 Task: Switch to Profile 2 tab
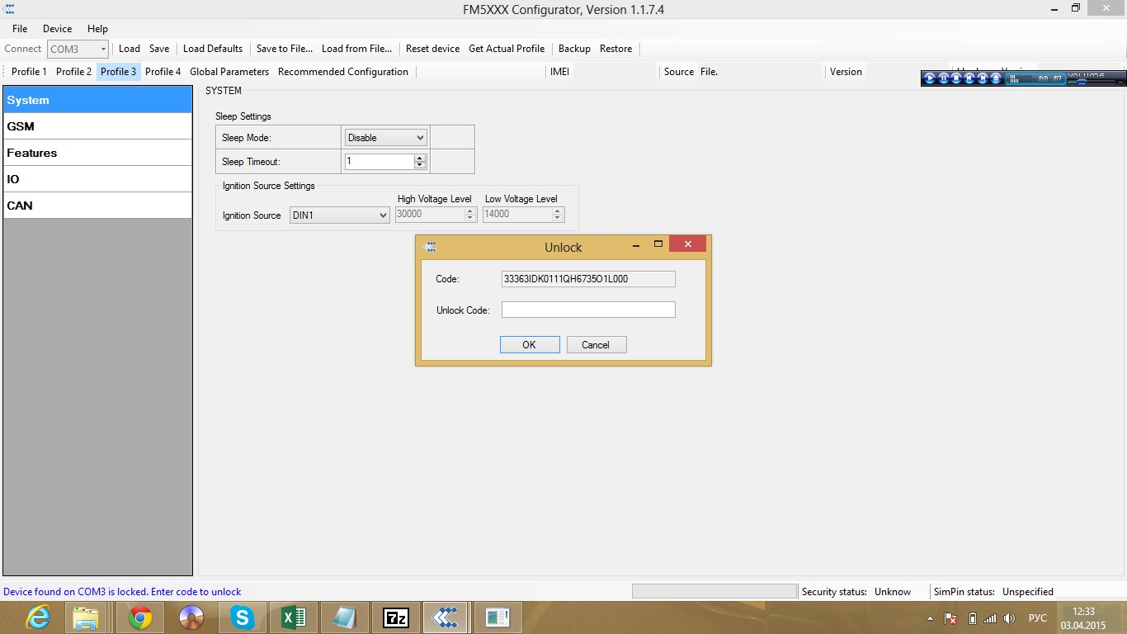coord(73,72)
